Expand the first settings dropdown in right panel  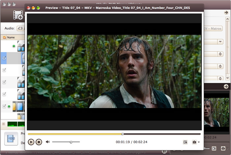tap(220, 42)
